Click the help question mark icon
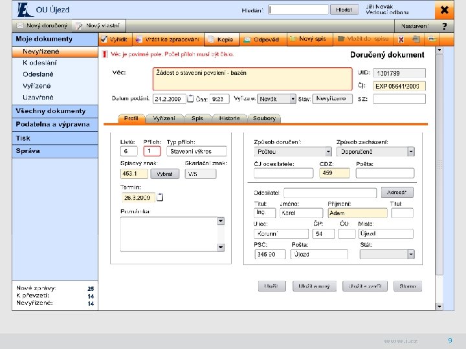Image resolution: width=466 pixels, height=349 pixels. 445,26
